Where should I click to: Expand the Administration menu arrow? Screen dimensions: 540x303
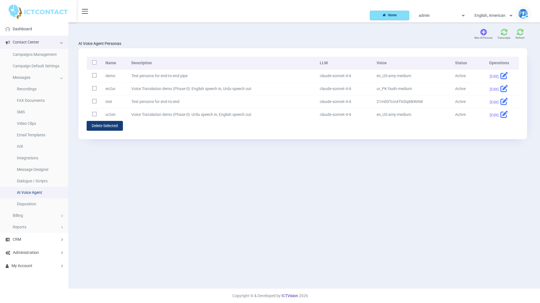pyautogui.click(x=62, y=253)
